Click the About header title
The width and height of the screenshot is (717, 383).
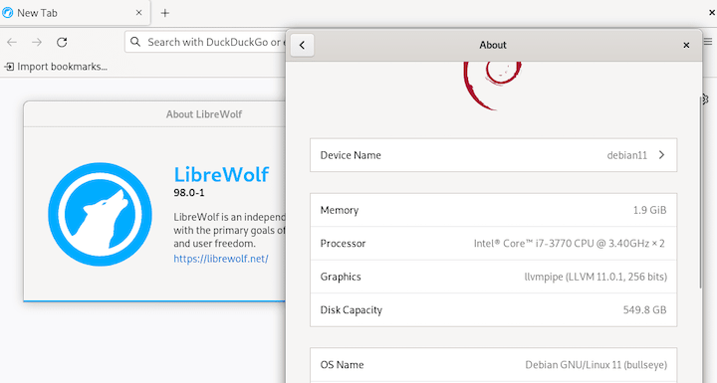point(493,45)
